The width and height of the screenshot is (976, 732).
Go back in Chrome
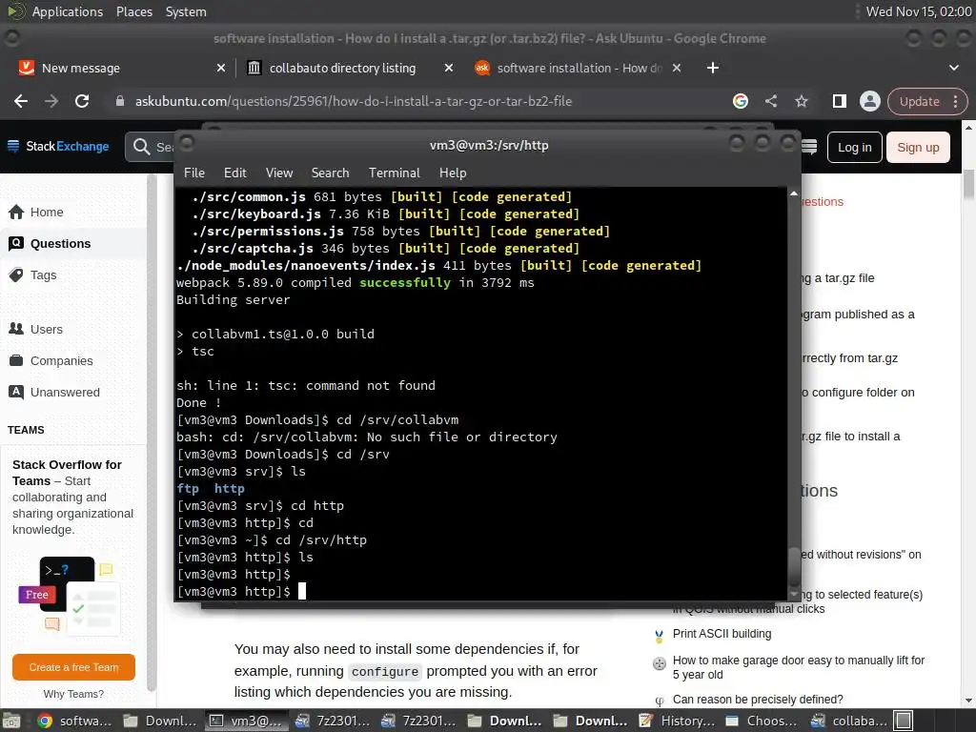pos(21,101)
